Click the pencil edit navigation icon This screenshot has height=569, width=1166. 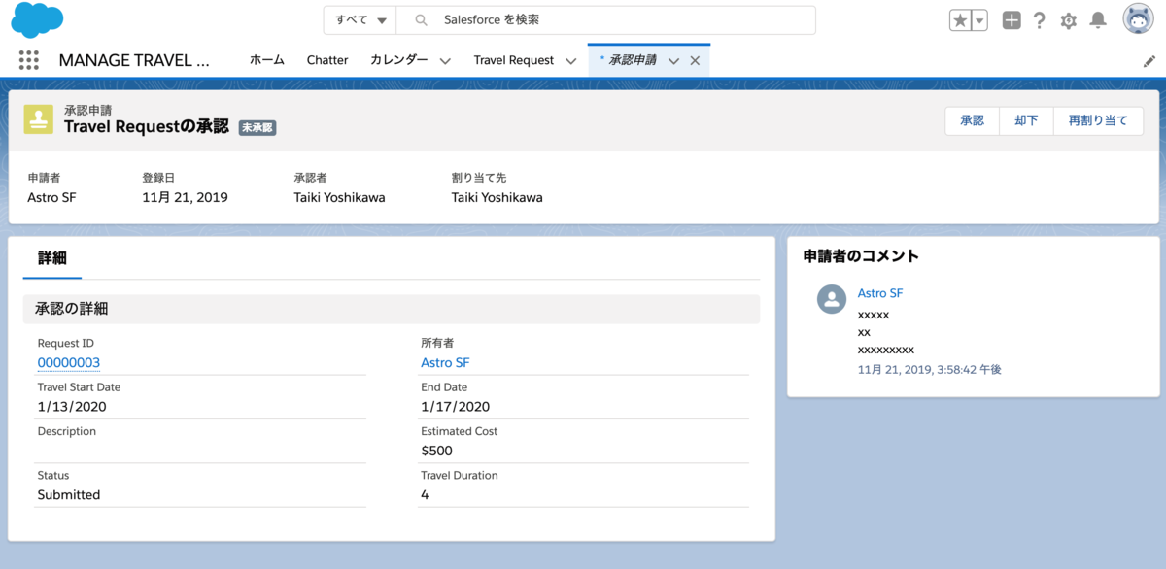[1149, 60]
